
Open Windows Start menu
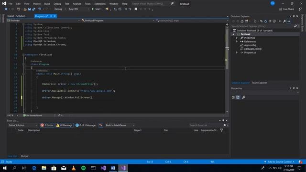coord(5,168)
